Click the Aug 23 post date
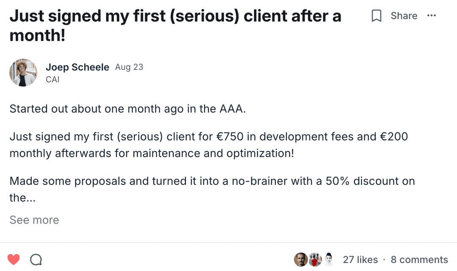Viewport: 457px width, 271px height. (x=129, y=67)
